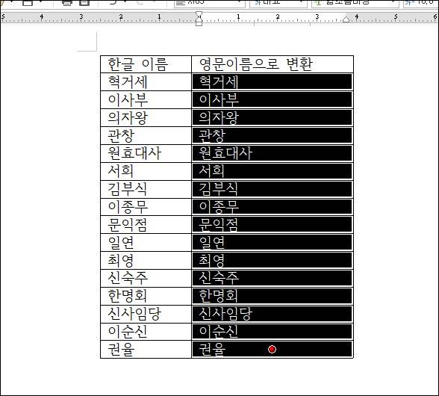Click the selected '이종무' cell in the right column
Viewport: 439px width, 396px height.
[x=272, y=207]
